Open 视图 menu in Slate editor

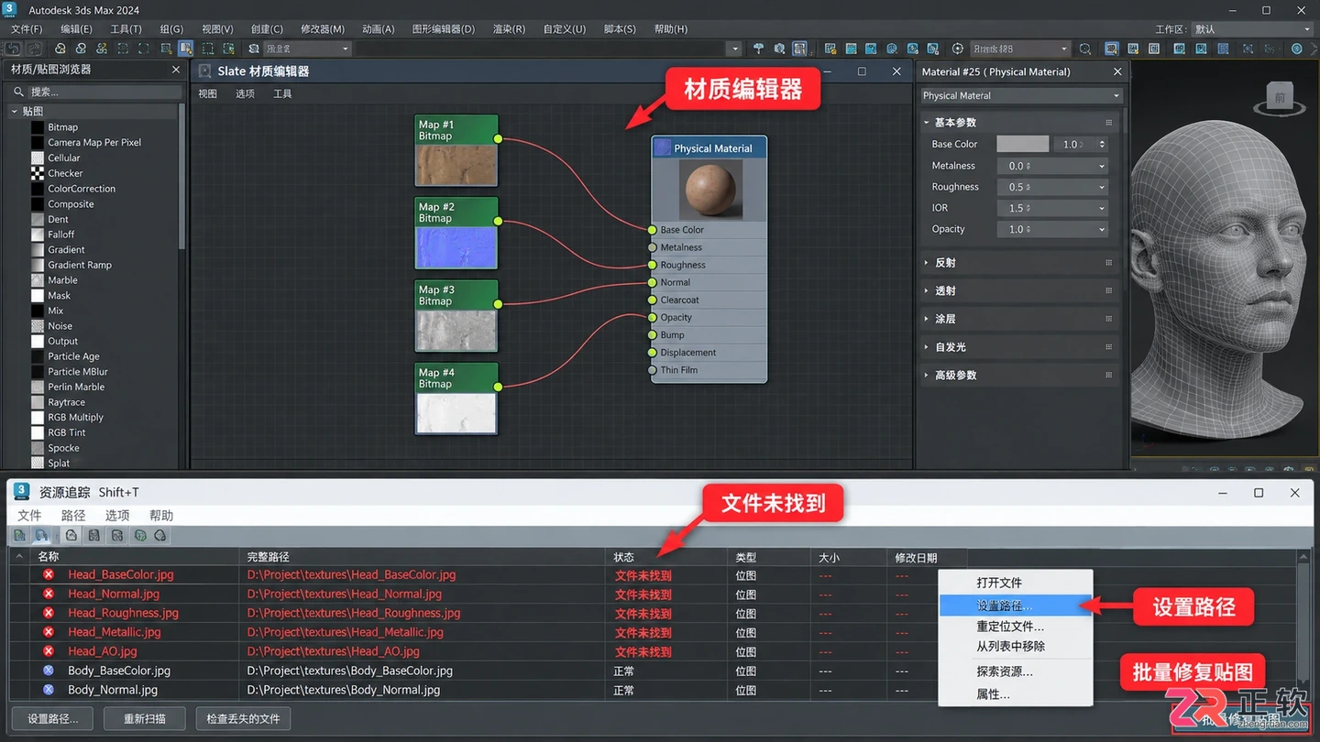[x=208, y=93]
